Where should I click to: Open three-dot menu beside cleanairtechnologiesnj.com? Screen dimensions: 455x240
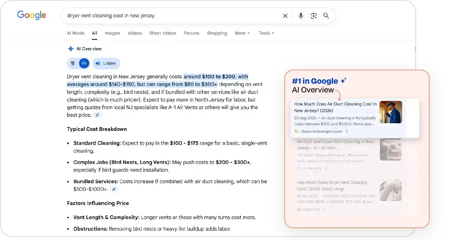click(347, 131)
